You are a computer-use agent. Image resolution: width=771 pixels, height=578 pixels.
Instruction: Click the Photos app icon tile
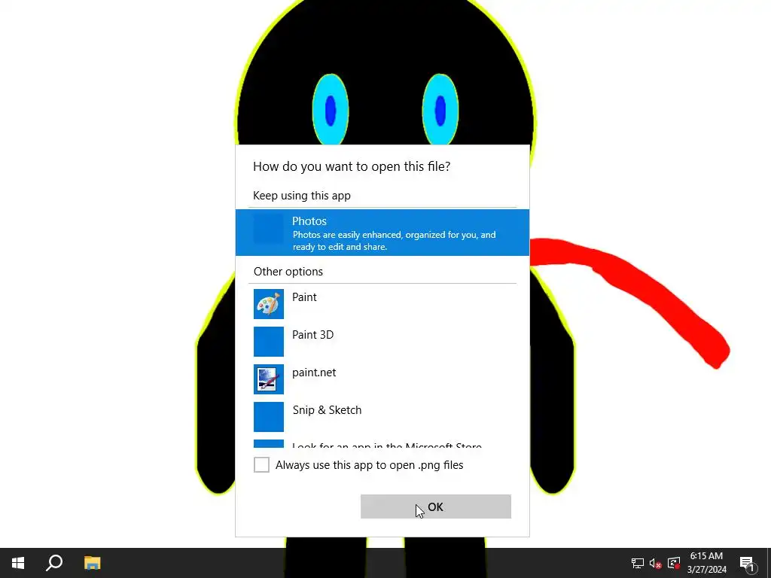[x=269, y=229]
